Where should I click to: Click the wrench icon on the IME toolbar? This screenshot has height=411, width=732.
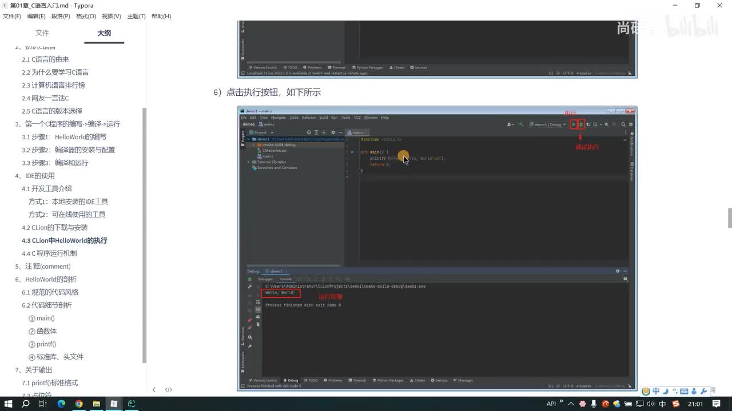point(703,392)
